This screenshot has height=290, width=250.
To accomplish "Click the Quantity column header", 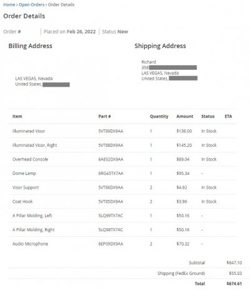I will pos(159,116).
